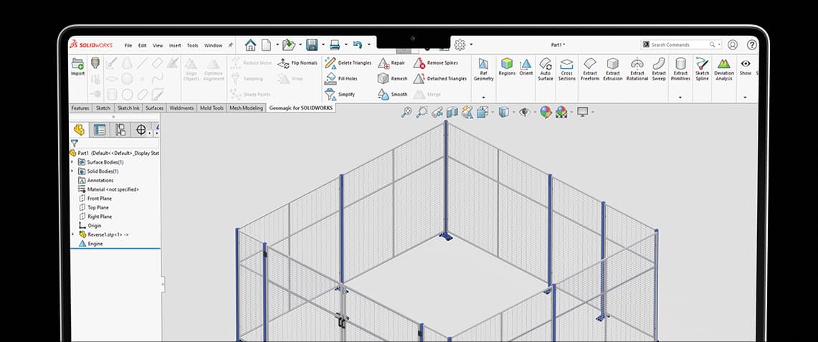
Task: Expand the Solid Bodies(1) tree node
Action: tap(72, 171)
